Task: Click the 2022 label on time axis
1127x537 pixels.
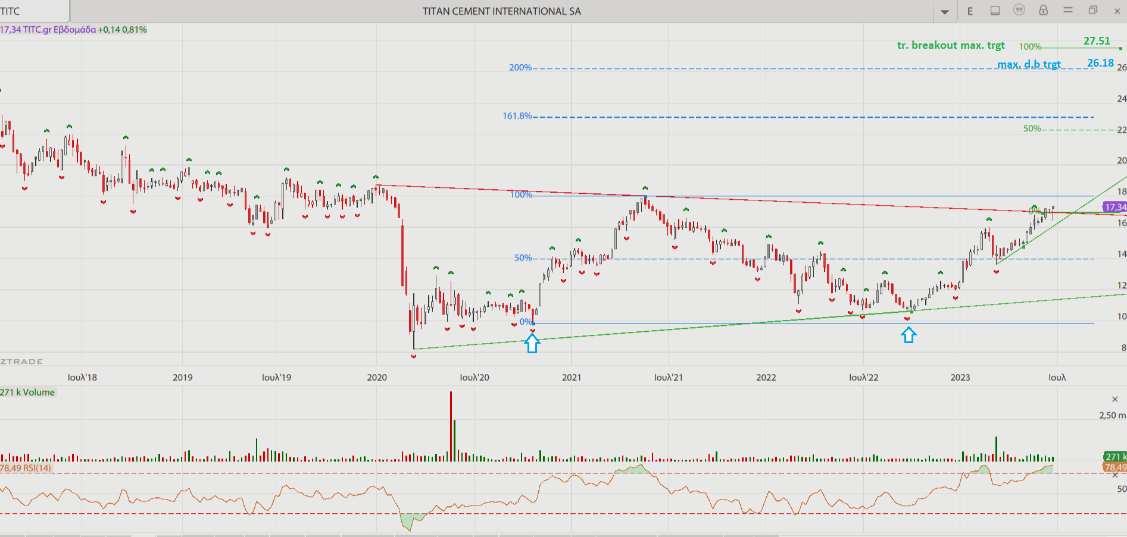Action: tap(766, 377)
